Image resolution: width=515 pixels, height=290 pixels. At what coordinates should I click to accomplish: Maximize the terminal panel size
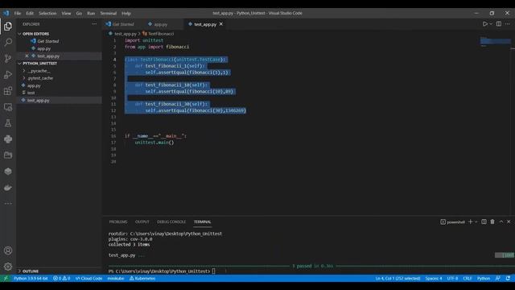[501, 222]
